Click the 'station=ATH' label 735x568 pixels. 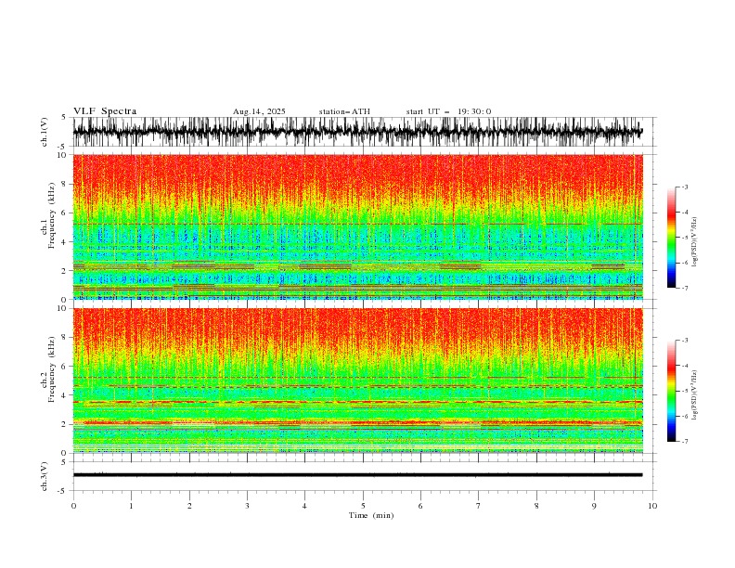(344, 111)
